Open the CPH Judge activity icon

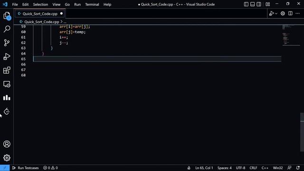click(7, 112)
